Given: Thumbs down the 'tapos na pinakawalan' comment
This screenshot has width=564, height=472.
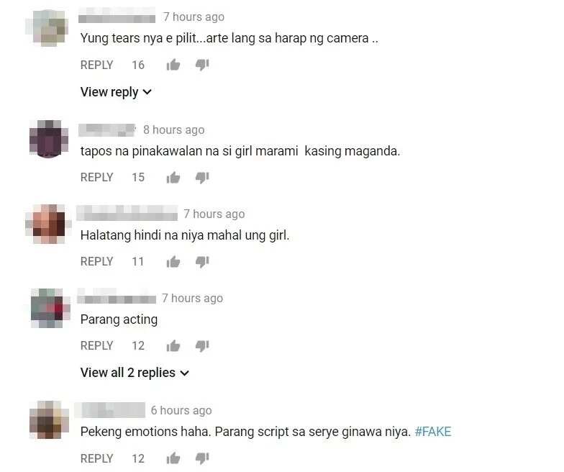Looking at the screenshot, I should tap(202, 178).
